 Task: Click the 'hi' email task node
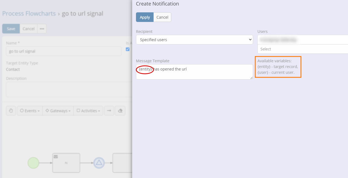pyautogui.click(x=66, y=163)
